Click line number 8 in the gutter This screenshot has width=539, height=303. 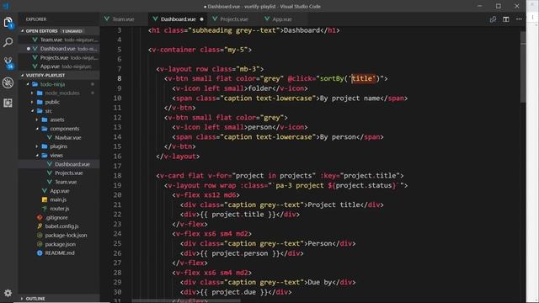119,78
